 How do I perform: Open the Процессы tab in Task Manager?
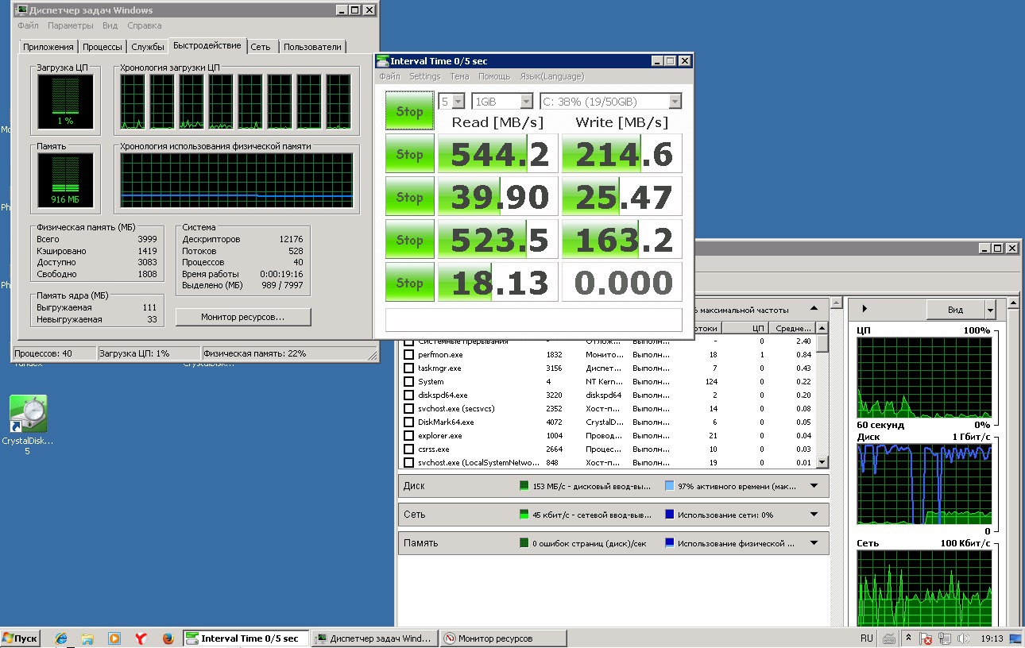tap(102, 47)
